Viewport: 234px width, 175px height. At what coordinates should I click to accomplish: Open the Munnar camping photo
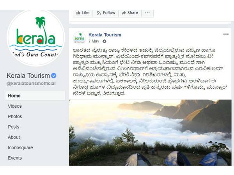pyautogui.click(x=150, y=133)
